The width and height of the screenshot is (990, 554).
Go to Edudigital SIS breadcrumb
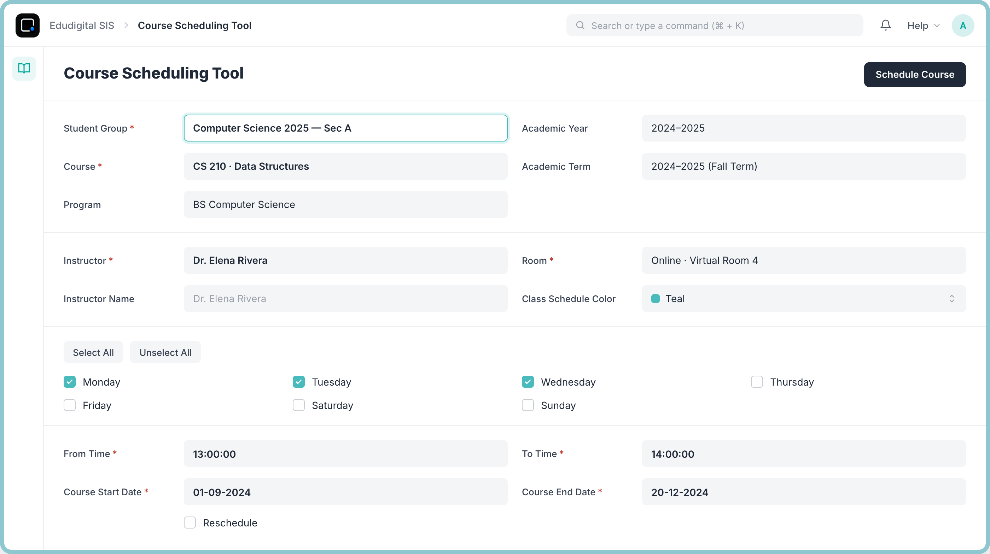coord(82,25)
